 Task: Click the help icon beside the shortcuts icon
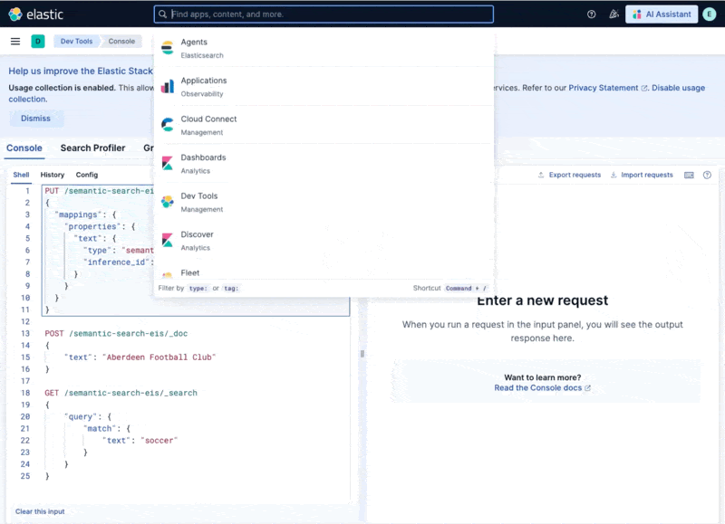(x=707, y=175)
